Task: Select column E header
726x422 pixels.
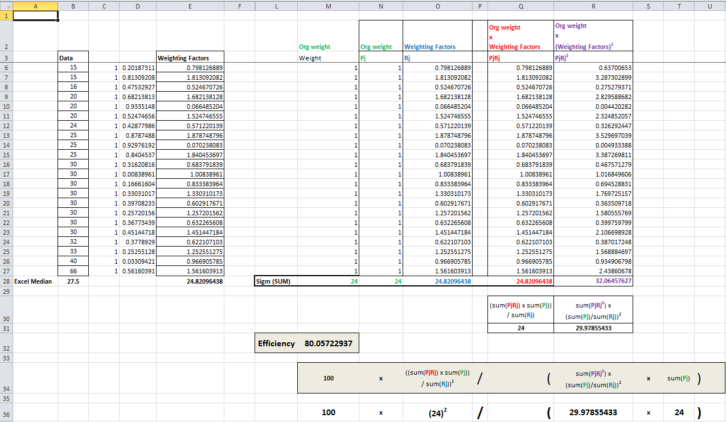Action: point(190,5)
